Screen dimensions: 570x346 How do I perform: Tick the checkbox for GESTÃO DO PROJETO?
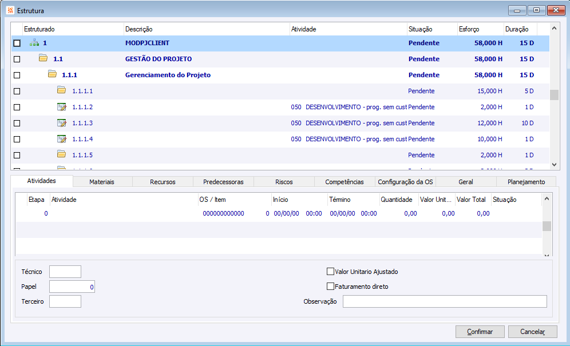click(17, 59)
